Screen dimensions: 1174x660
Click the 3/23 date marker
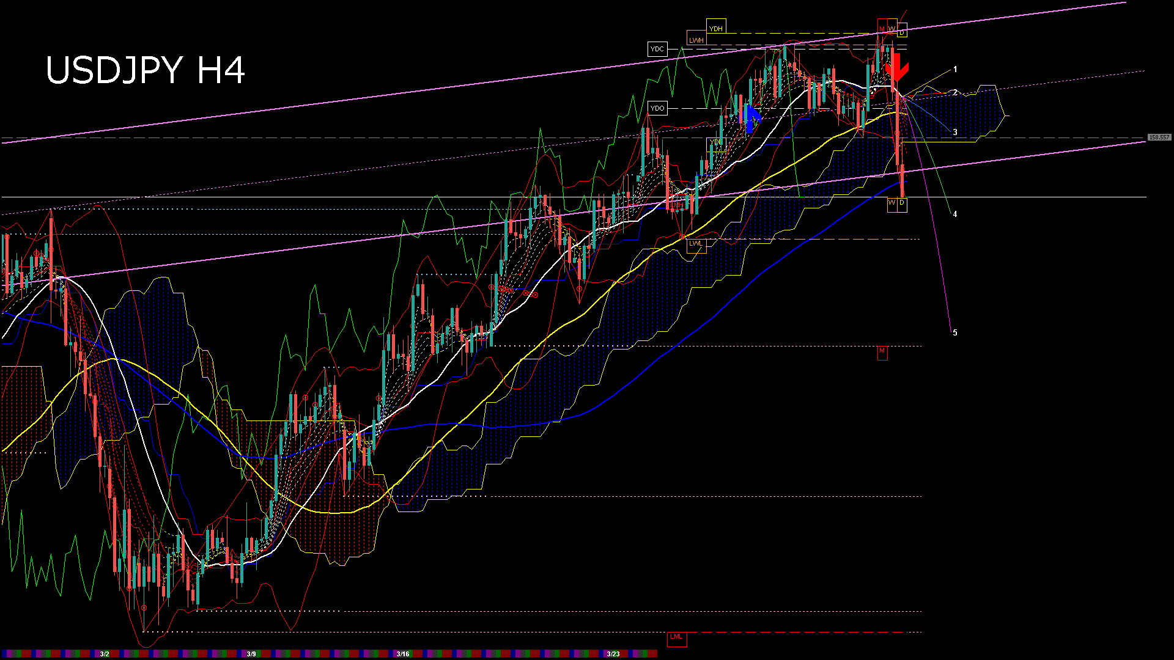coord(613,654)
